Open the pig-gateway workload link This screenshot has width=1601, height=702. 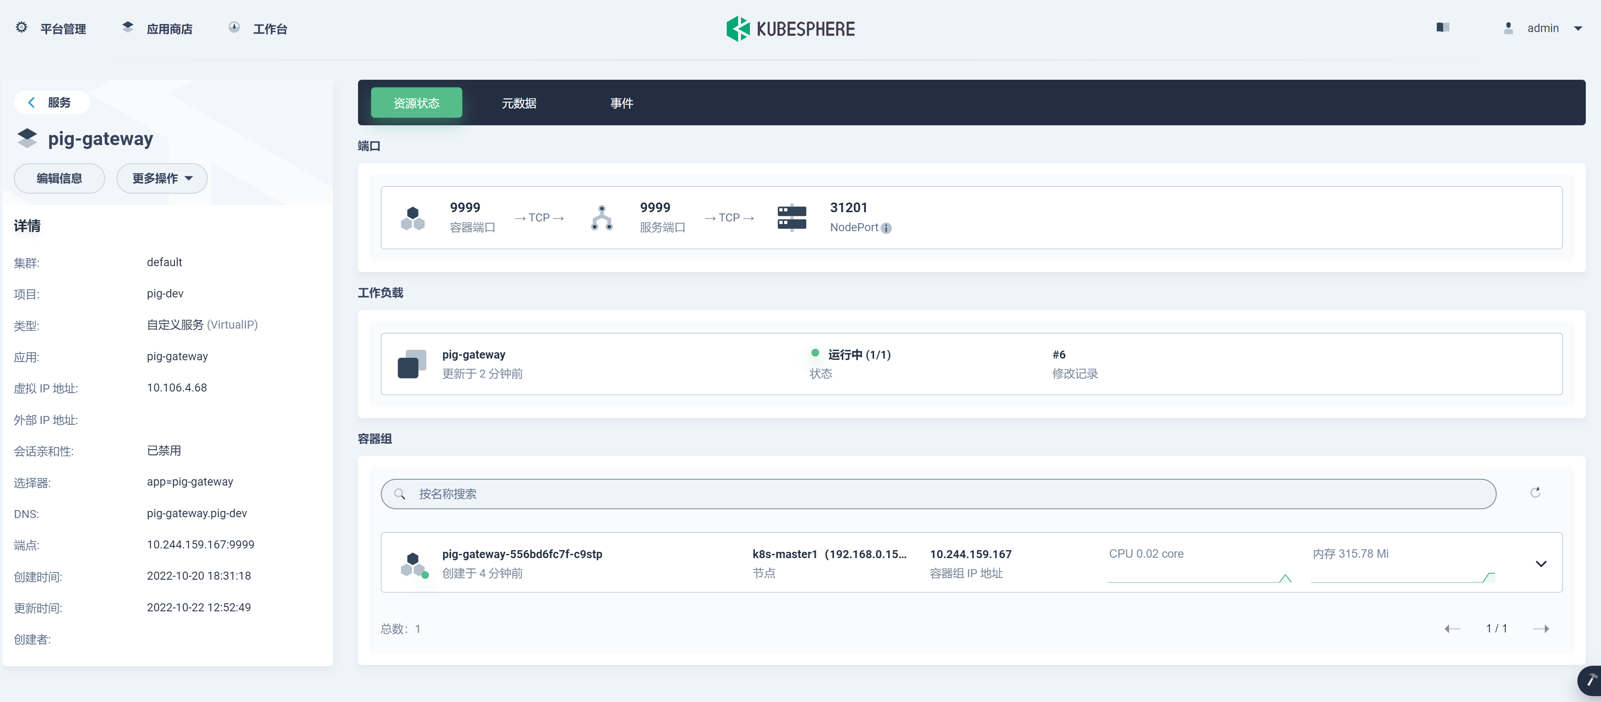tap(474, 355)
